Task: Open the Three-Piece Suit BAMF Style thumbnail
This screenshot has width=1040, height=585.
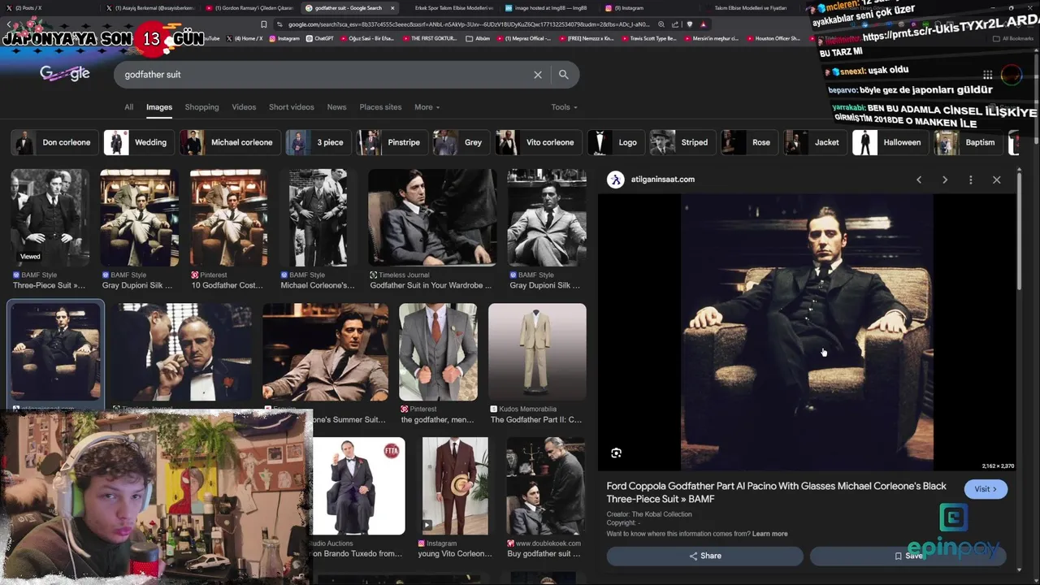Action: [x=50, y=218]
